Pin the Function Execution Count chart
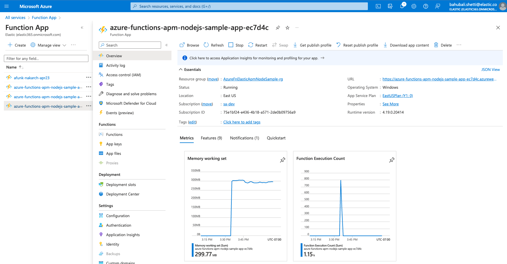Image resolution: width=507 pixels, height=264 pixels. click(x=392, y=160)
